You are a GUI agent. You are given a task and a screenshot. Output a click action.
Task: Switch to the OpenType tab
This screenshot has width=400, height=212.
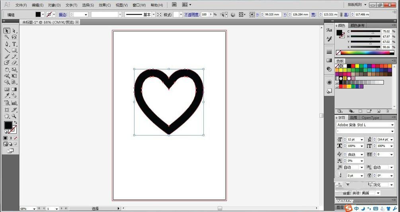tap(370, 117)
